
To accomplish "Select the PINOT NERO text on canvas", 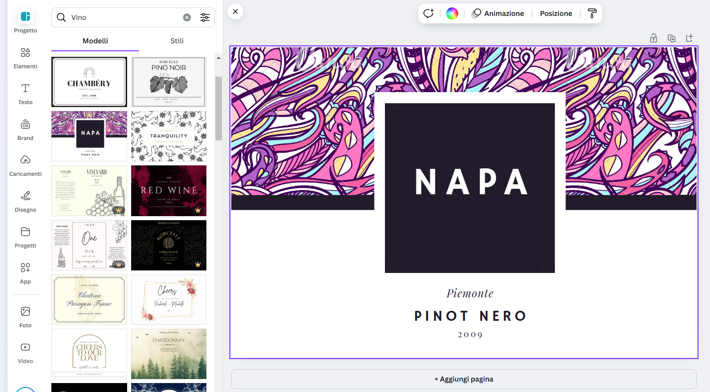I will pyautogui.click(x=471, y=316).
